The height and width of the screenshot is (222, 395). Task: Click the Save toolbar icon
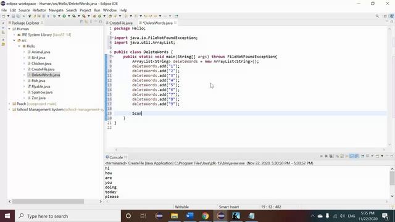(14, 16)
